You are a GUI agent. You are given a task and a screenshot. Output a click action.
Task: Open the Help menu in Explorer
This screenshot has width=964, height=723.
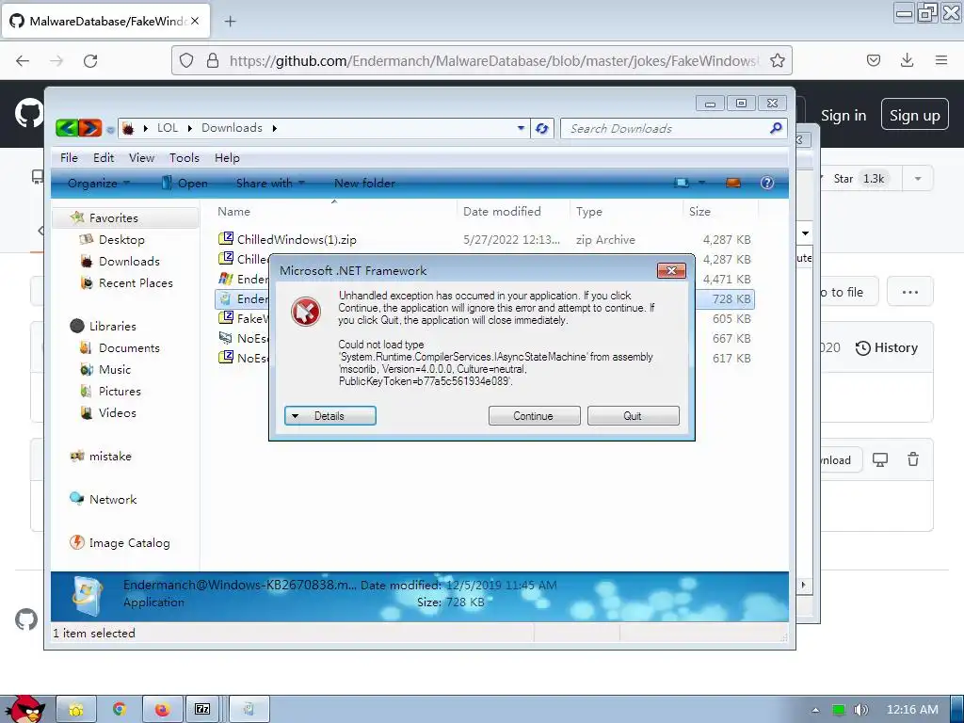pos(227,158)
